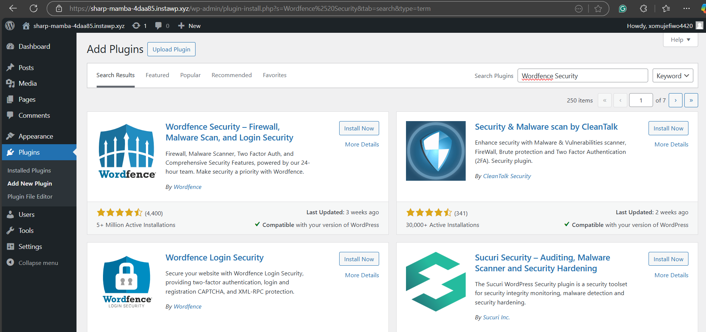Open the Keyword search type dropdown
Screen dimensions: 706x332
click(x=673, y=76)
